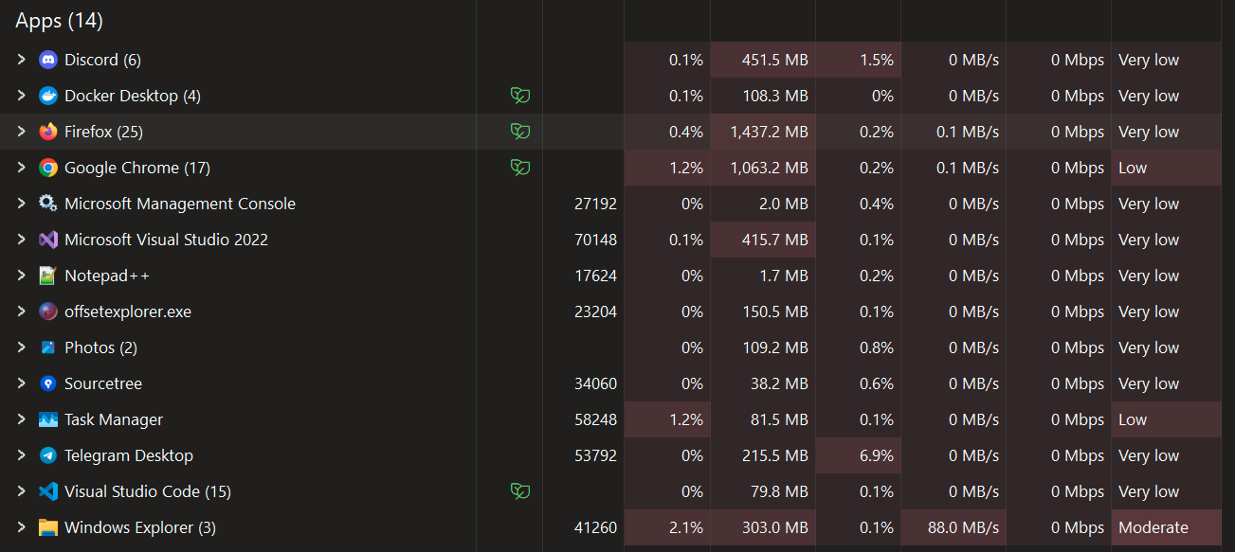Image resolution: width=1235 pixels, height=552 pixels.
Task: Expand the Windows Explorer process group
Action: tap(21, 527)
